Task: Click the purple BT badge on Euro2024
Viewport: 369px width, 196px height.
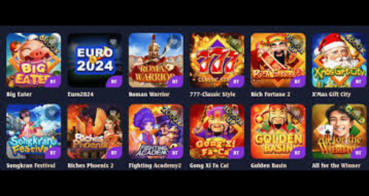Action: (x=114, y=81)
